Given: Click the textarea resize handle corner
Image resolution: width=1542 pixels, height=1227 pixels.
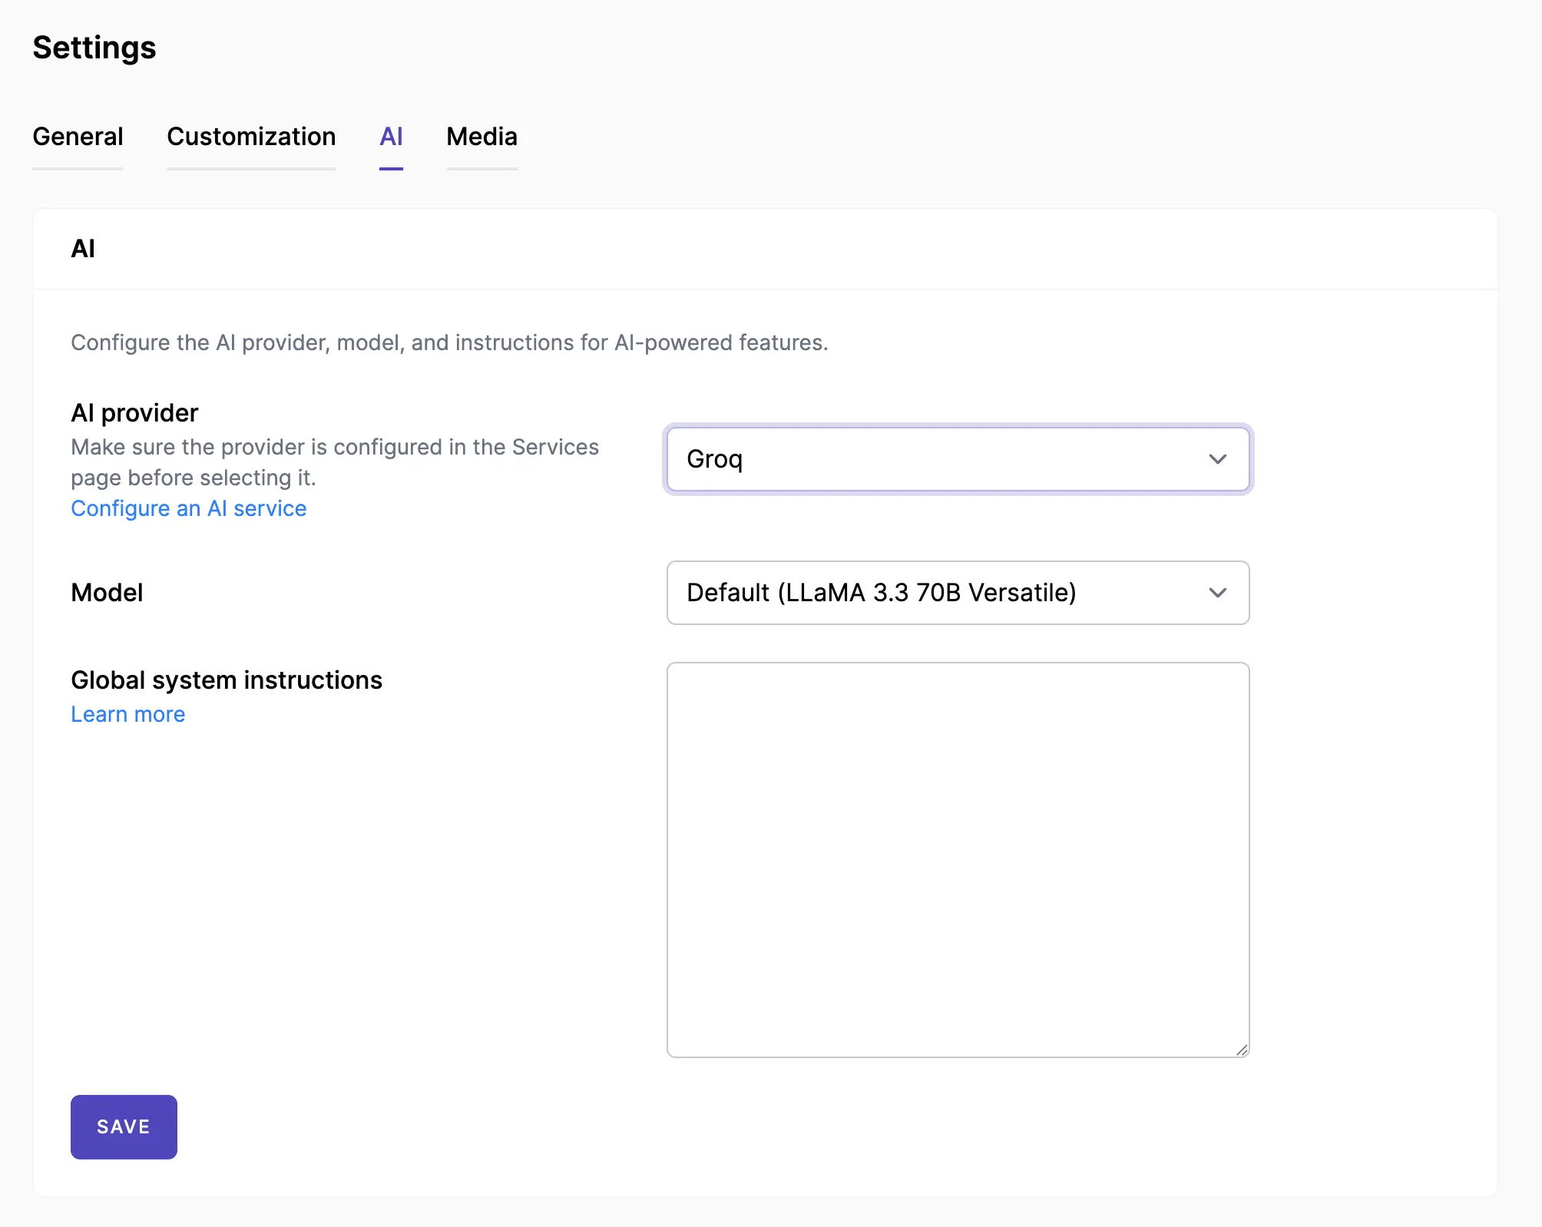Looking at the screenshot, I should [x=1242, y=1050].
